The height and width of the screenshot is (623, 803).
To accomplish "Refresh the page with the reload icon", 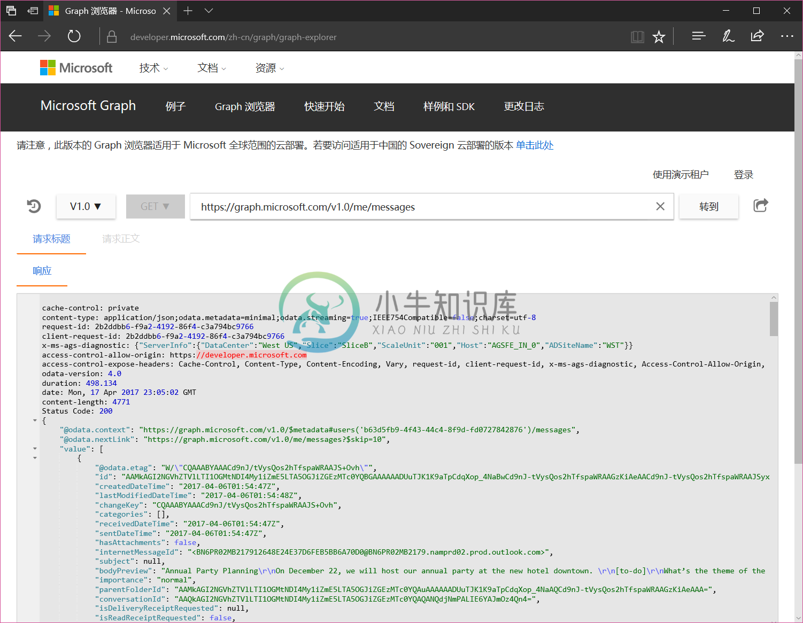I will [x=74, y=36].
